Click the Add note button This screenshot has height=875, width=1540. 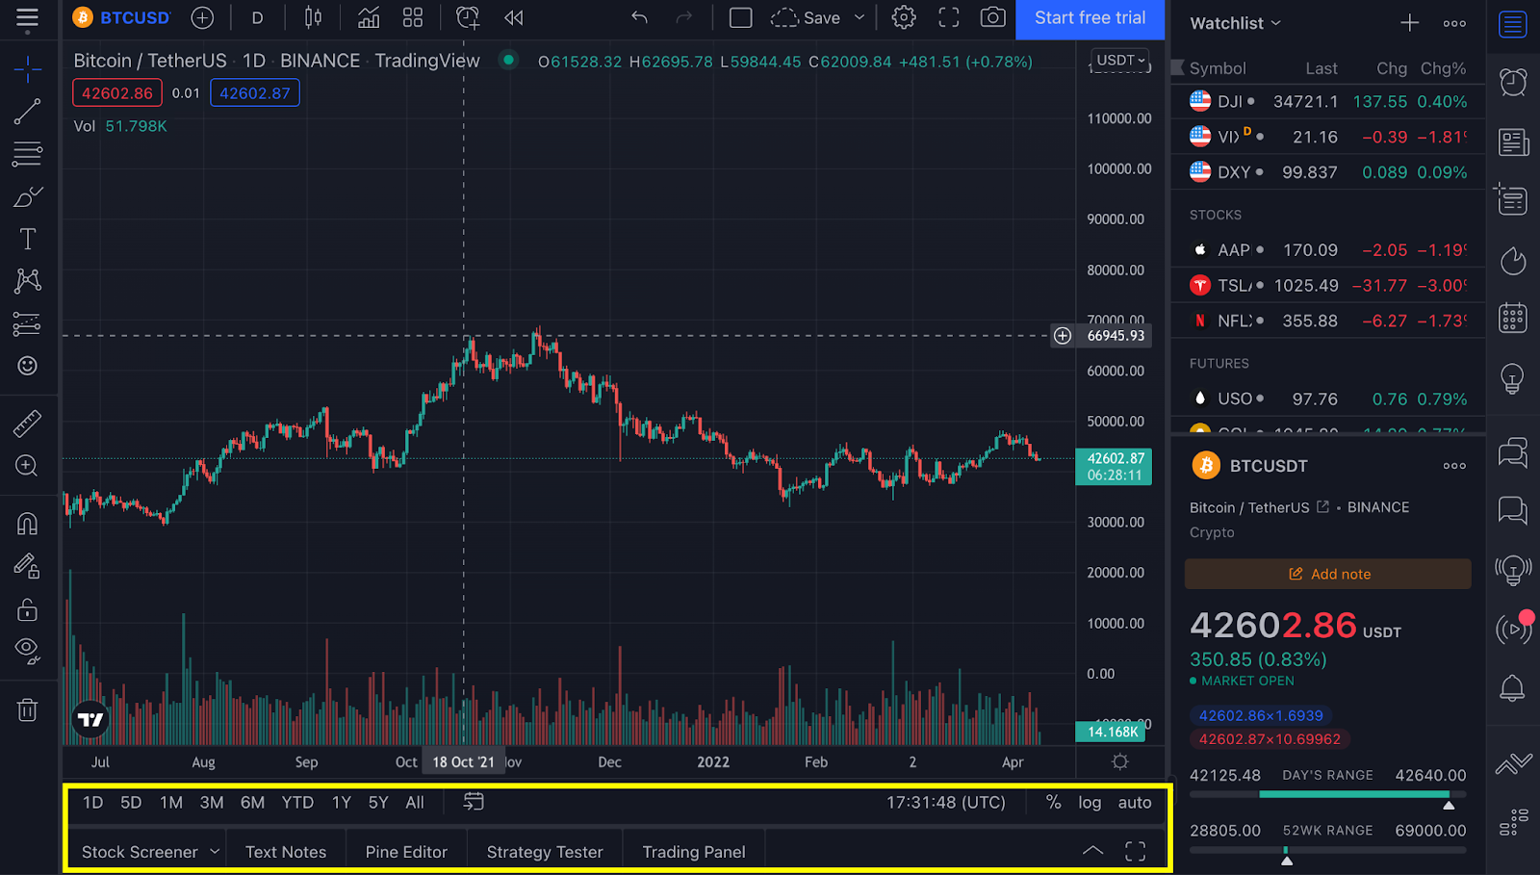1327,574
